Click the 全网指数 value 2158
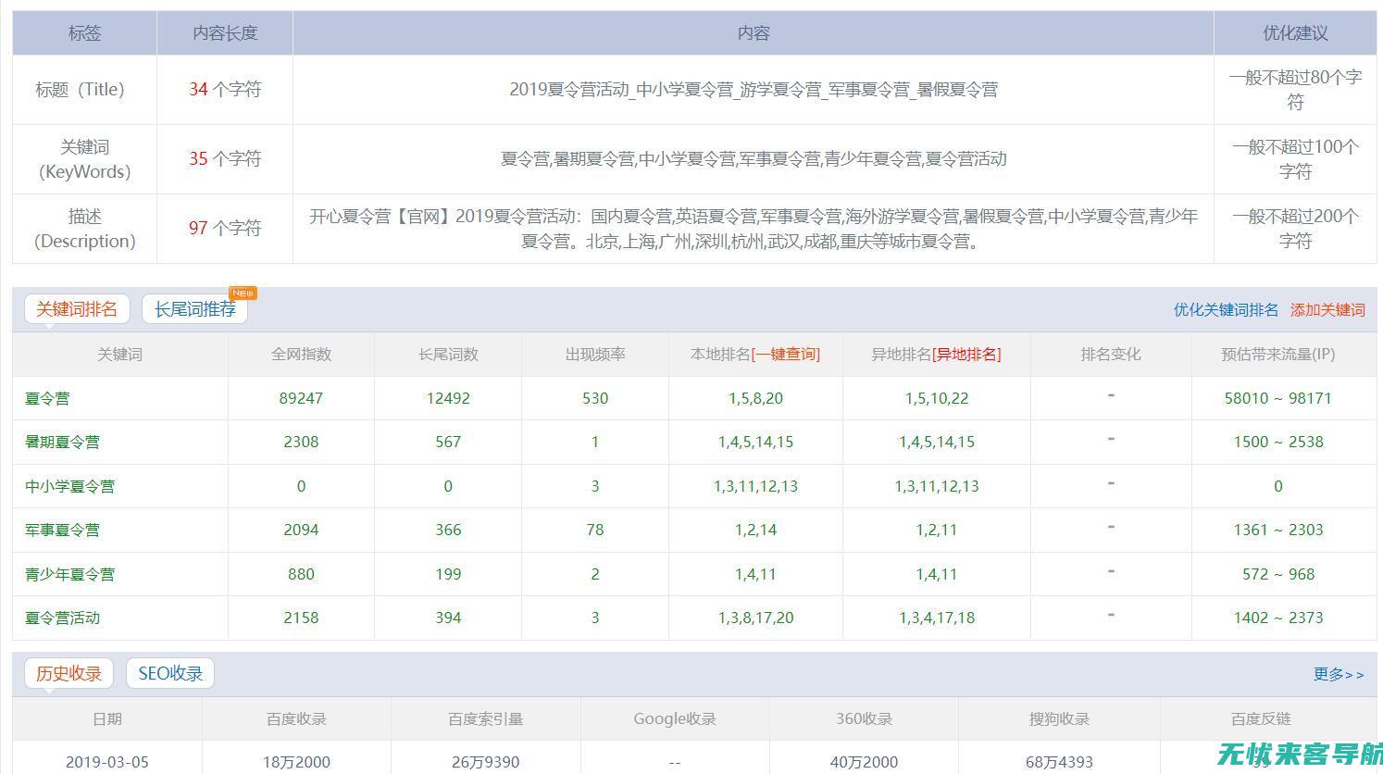This screenshot has width=1383, height=774. click(301, 618)
